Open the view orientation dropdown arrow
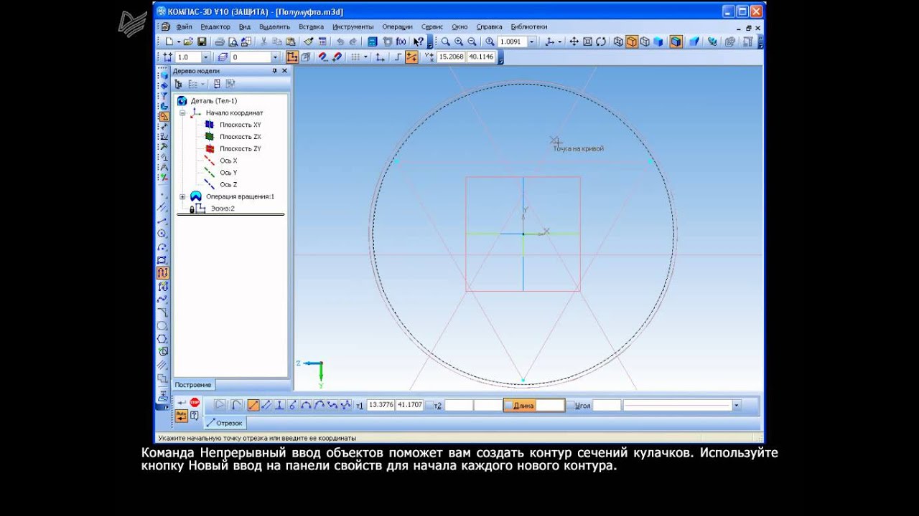This screenshot has width=919, height=516. point(559,42)
